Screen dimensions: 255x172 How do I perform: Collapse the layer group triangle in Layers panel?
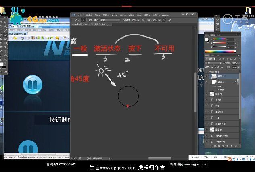pyautogui.click(x=210, y=72)
